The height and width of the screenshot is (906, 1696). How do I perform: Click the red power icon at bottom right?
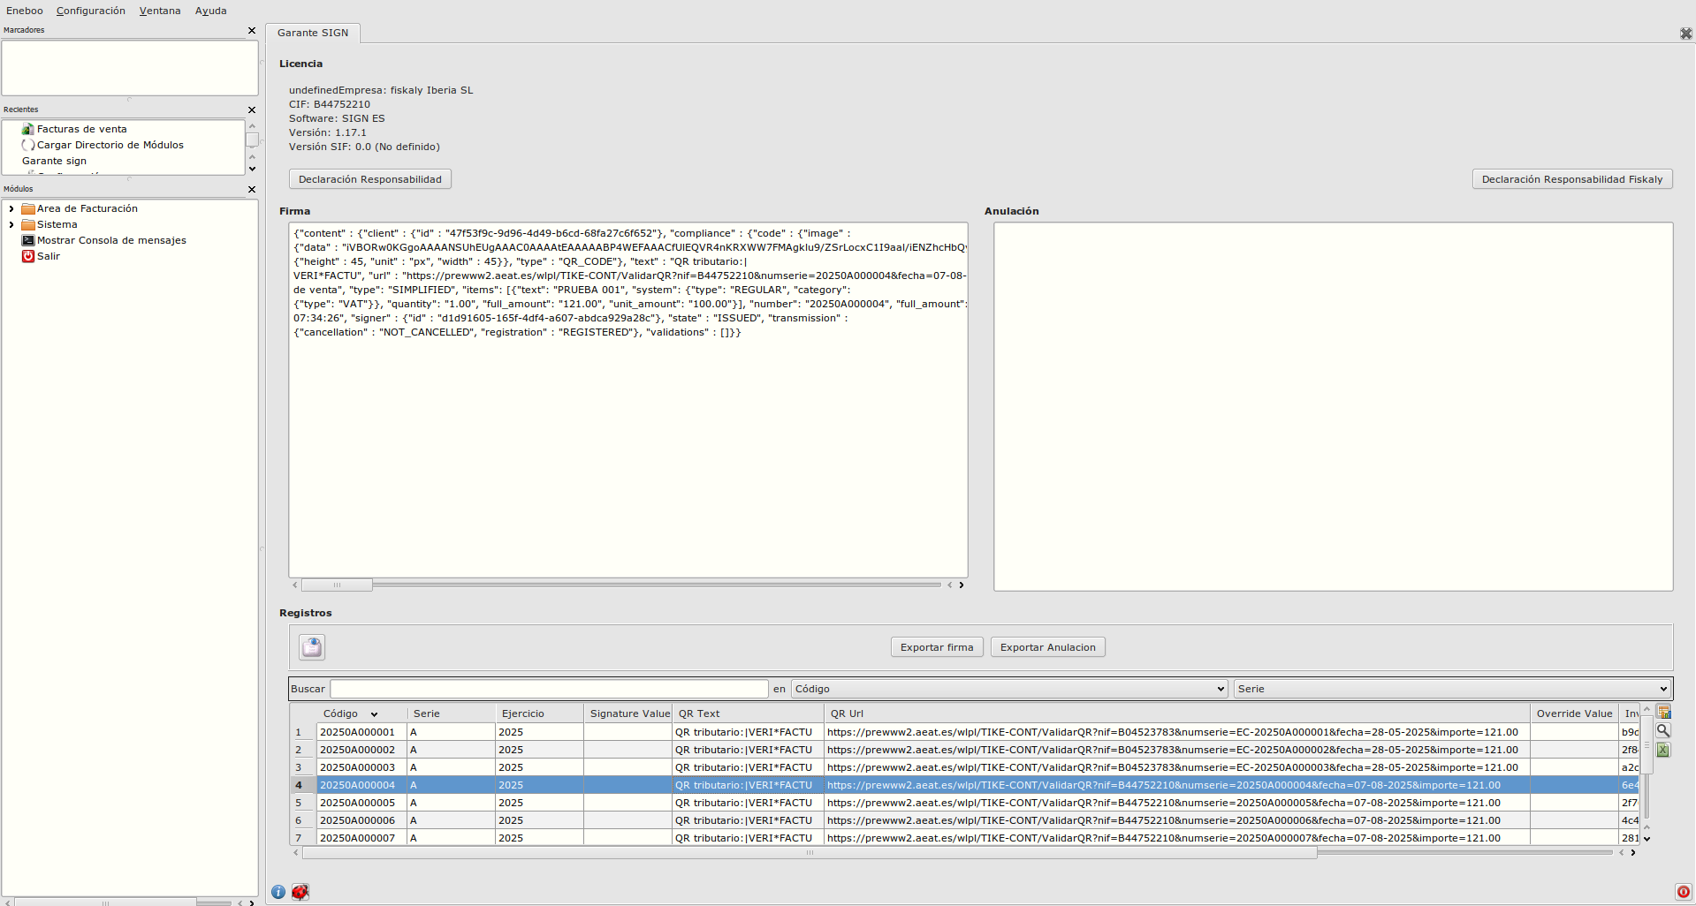[1683, 892]
